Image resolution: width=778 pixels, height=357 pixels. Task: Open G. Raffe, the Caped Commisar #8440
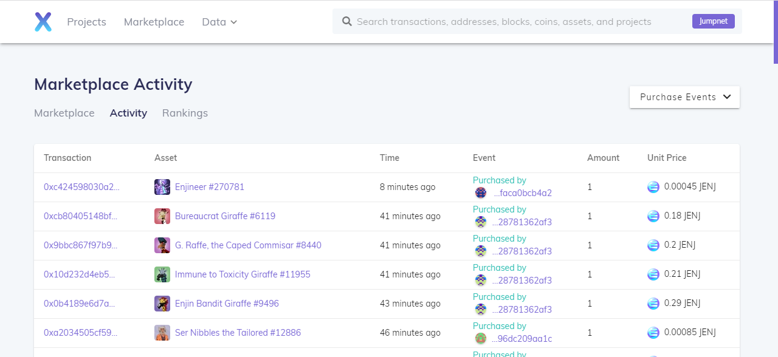coord(248,245)
